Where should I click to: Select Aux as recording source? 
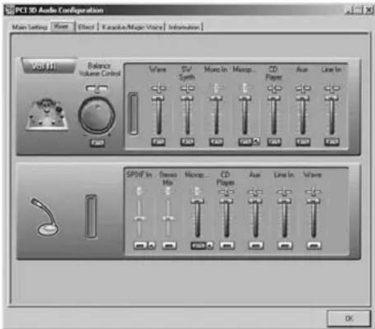coord(256,245)
